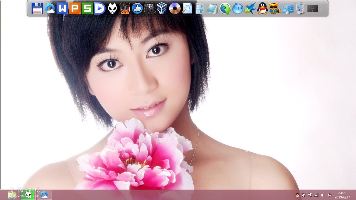Launch QQ penguin from the dock
356x200 pixels.
point(263,8)
